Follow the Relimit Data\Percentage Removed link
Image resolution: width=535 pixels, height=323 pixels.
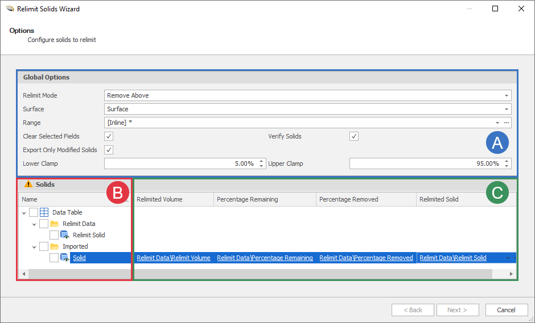(366, 258)
